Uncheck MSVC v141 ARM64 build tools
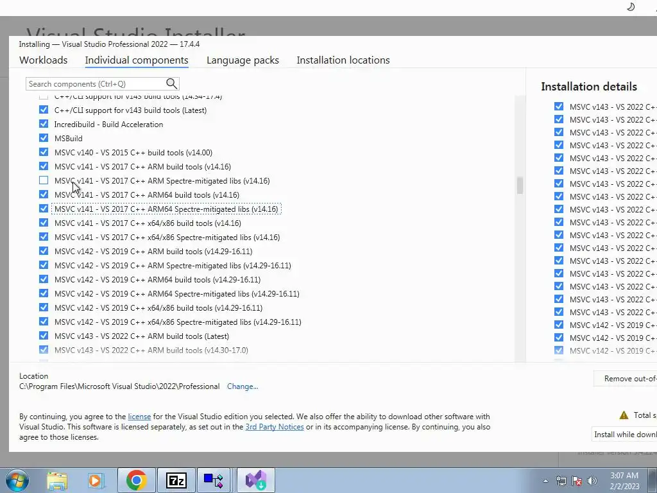657x493 pixels. pos(44,195)
